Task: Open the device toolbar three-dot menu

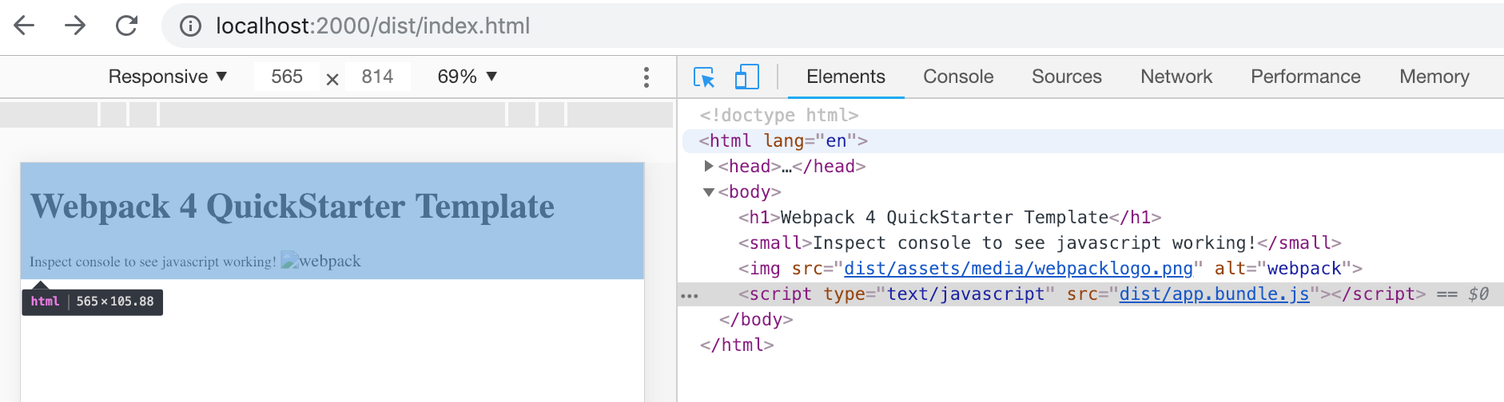Action: coord(646,77)
